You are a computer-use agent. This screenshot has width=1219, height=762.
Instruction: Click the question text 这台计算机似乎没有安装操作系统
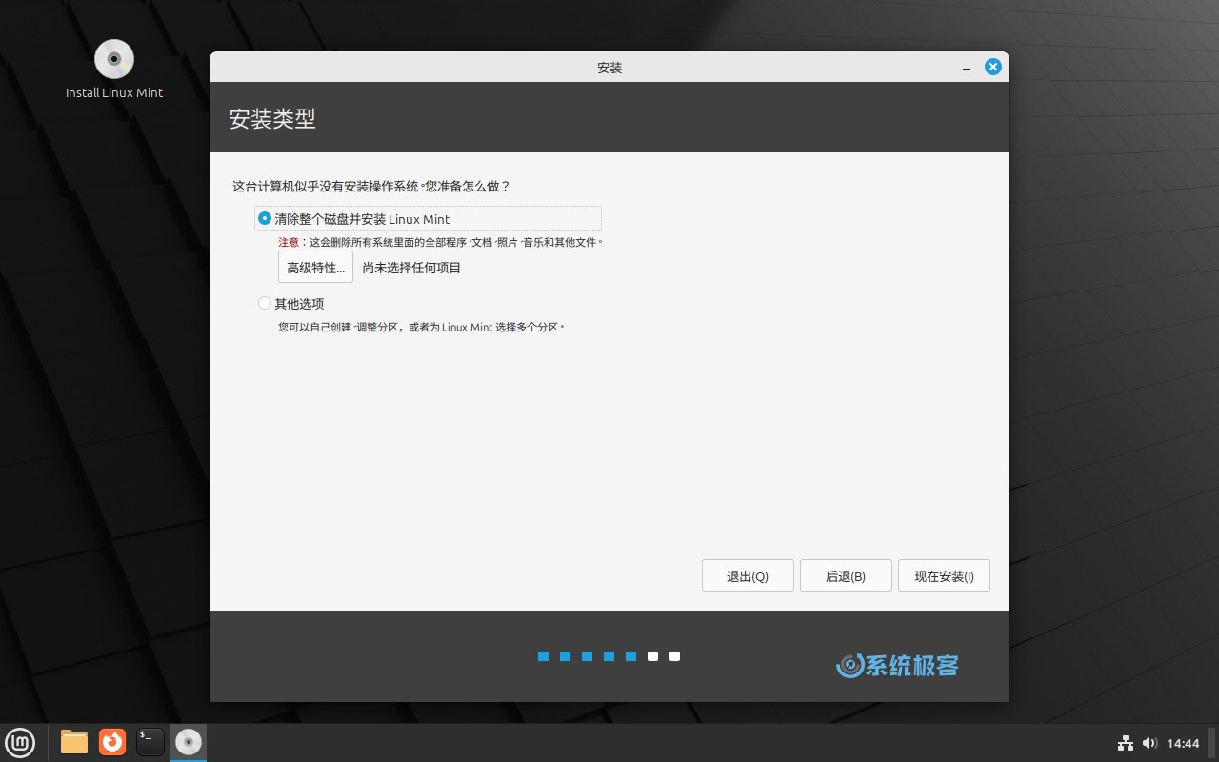[371, 186]
